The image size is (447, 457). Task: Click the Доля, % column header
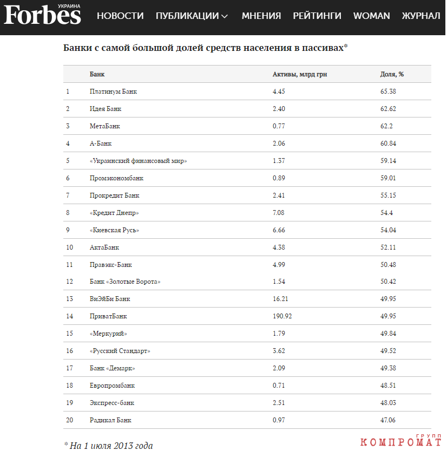[x=392, y=74]
